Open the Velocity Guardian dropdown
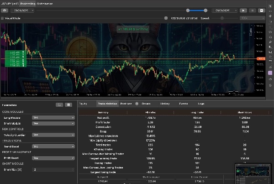 (x=53, y=135)
